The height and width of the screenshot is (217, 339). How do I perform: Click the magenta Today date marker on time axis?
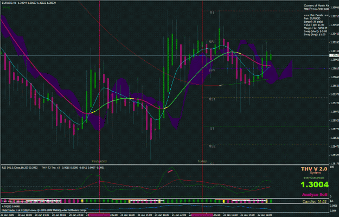[202, 215]
